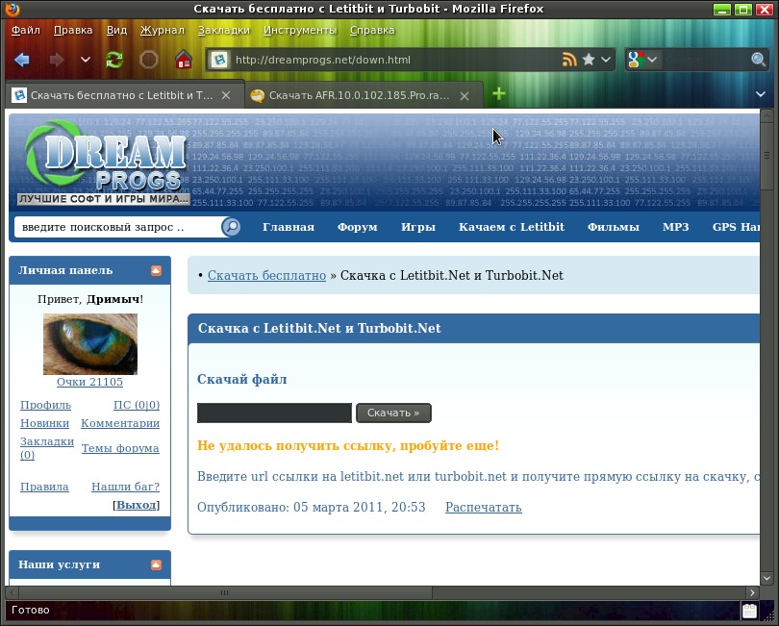This screenshot has width=779, height=626.
Task: Click the Firefox icon in the title bar
Action: pyautogui.click(x=12, y=9)
